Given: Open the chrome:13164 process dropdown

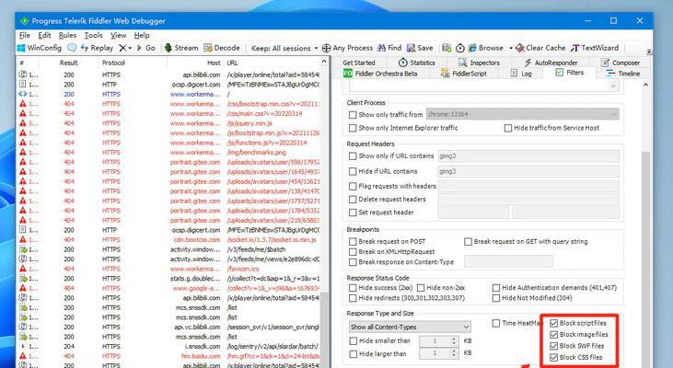Looking at the screenshot, I should click(x=522, y=114).
